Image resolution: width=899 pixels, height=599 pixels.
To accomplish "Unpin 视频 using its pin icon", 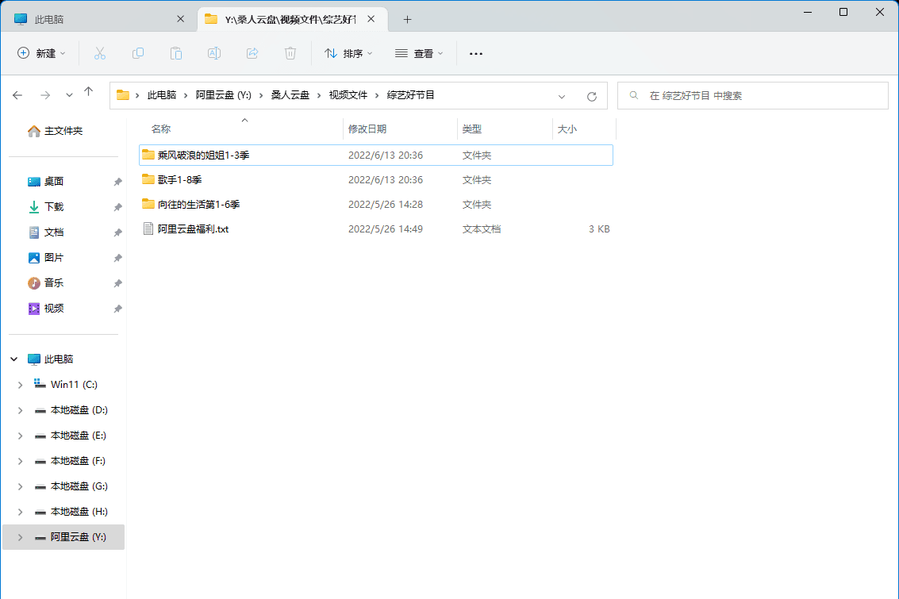I will (117, 309).
